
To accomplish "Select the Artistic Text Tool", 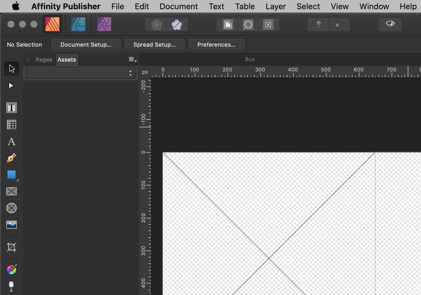I will pyautogui.click(x=11, y=141).
